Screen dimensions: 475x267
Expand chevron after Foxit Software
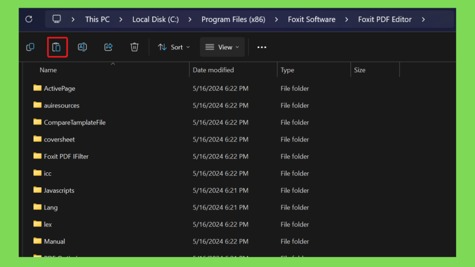pyautogui.click(x=347, y=19)
